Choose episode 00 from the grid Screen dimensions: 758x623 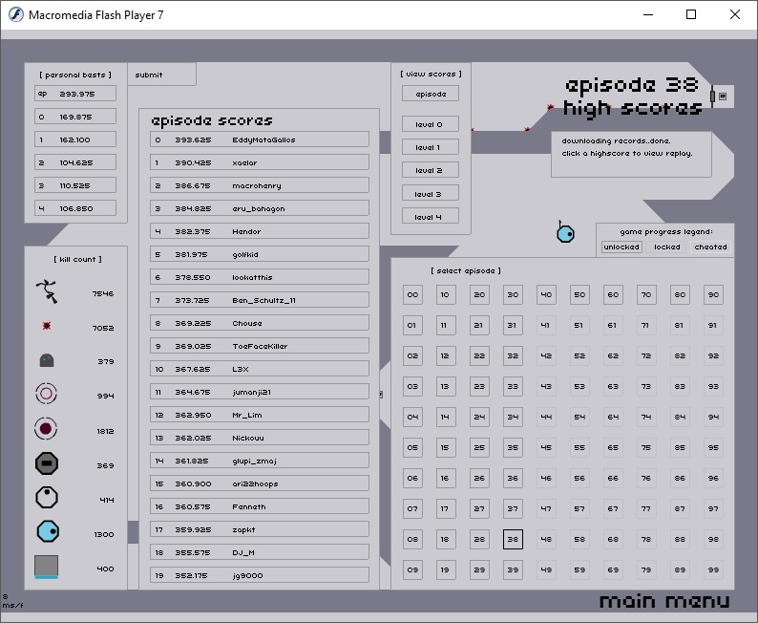coord(412,295)
